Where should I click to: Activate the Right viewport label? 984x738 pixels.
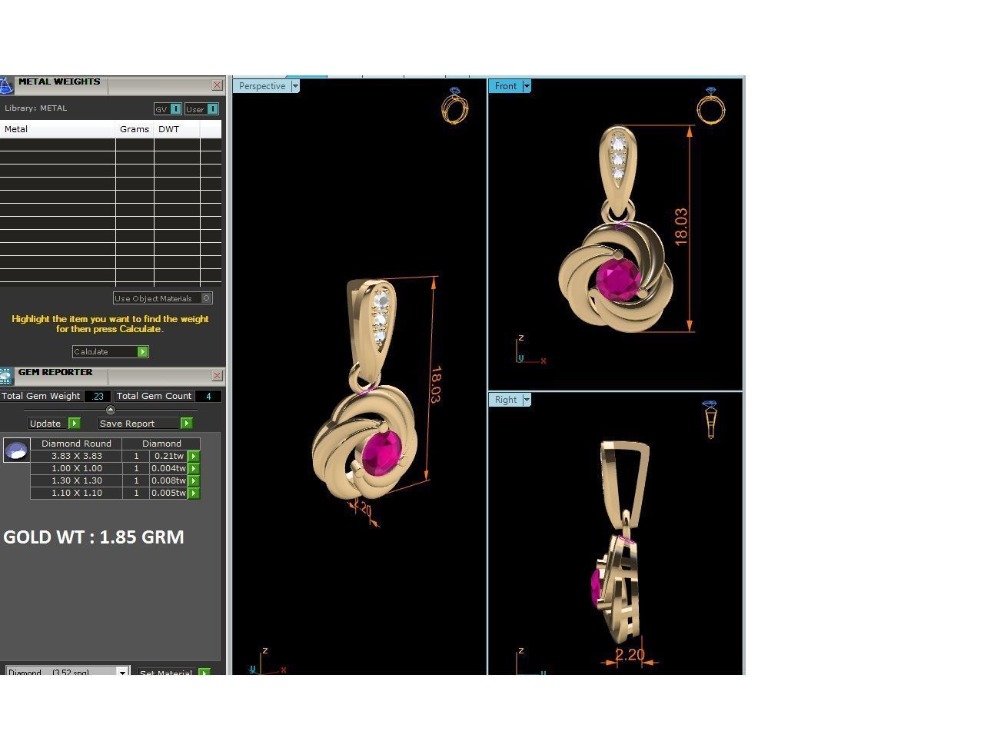click(505, 400)
